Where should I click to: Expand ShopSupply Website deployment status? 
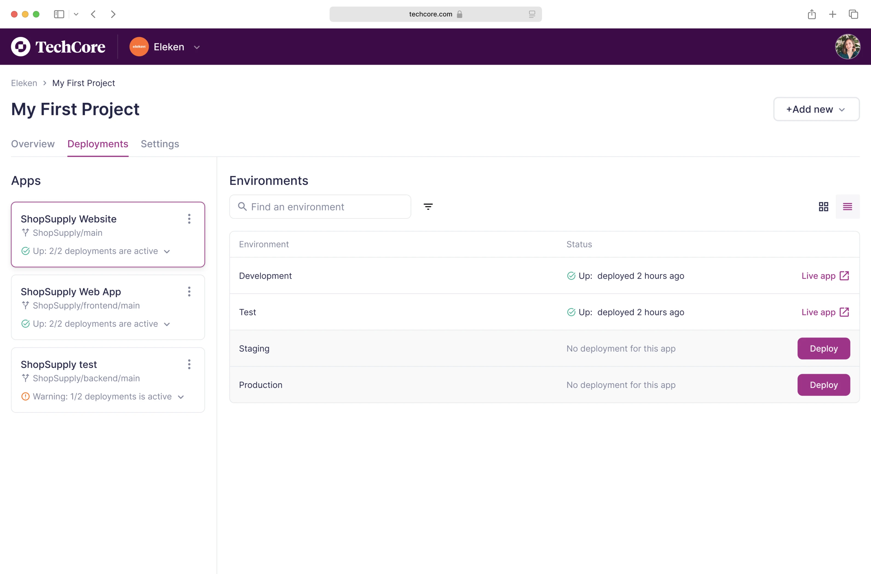click(167, 251)
